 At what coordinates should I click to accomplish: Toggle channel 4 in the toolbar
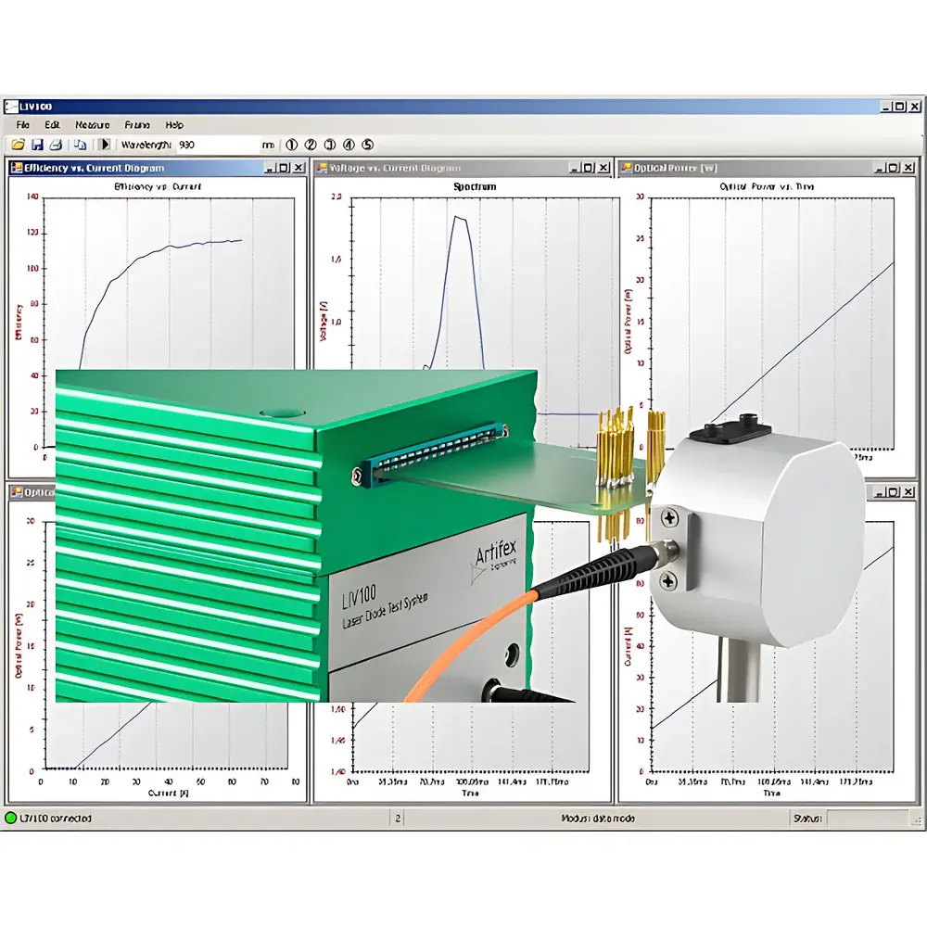[348, 144]
